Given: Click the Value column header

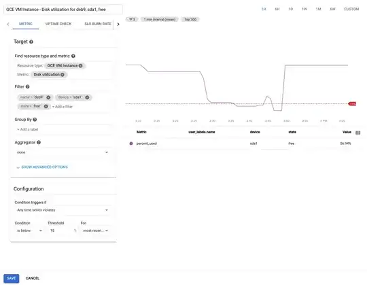Looking at the screenshot, I should 347,132.
